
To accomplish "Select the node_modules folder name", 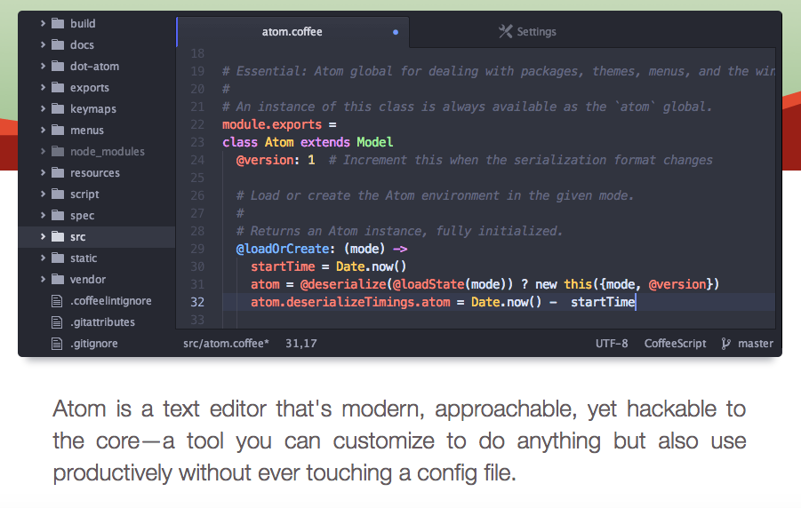I will (108, 152).
